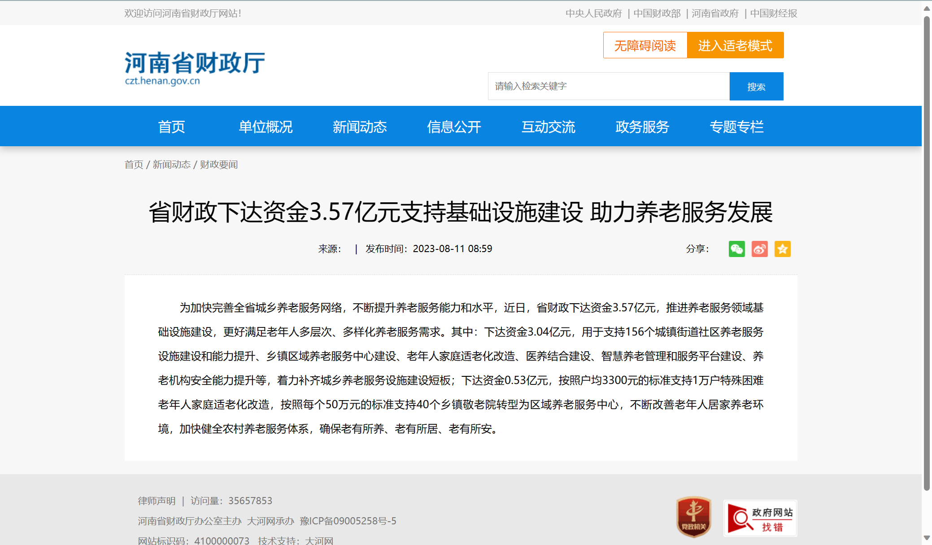The width and height of the screenshot is (932, 545).
Task: Share the article via the WeChat icon
Action: pos(737,249)
